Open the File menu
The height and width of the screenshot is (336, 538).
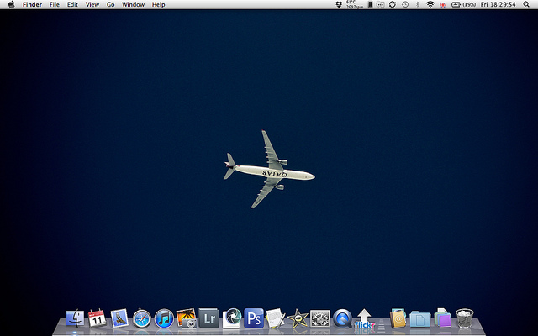54,4
